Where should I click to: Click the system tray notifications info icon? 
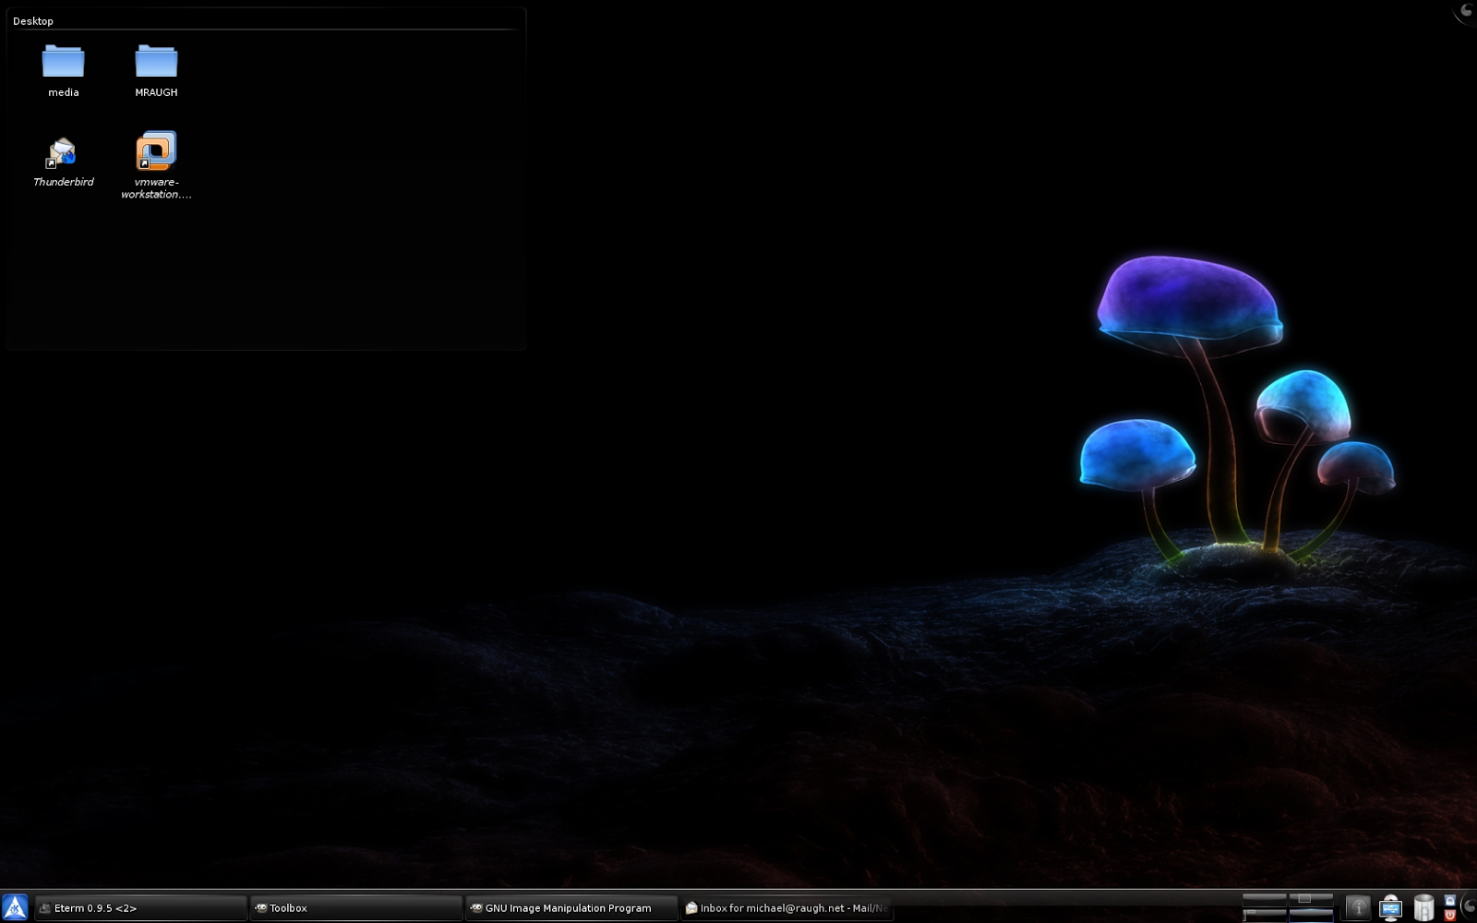(1357, 908)
